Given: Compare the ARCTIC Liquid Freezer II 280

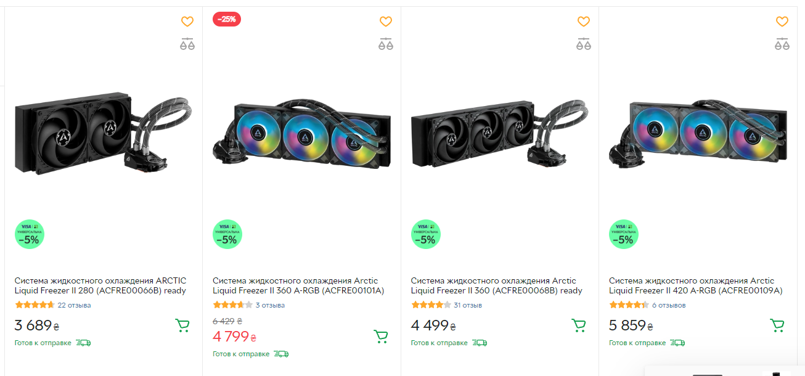Looking at the screenshot, I should (x=187, y=44).
